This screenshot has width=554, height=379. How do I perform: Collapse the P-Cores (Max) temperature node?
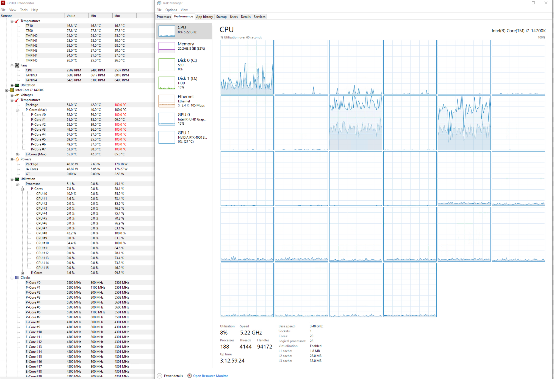pos(17,110)
